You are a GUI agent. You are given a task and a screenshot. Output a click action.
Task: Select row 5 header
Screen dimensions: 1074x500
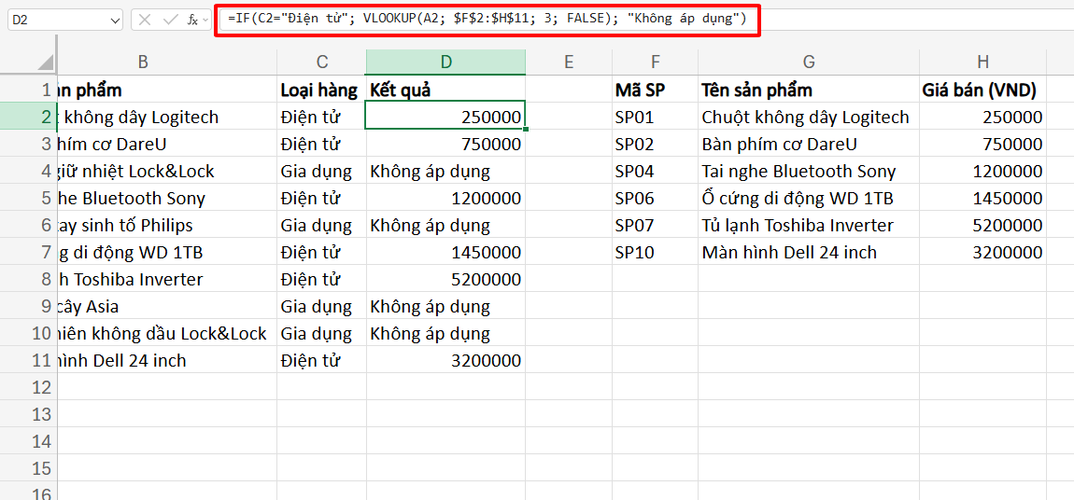(29, 199)
